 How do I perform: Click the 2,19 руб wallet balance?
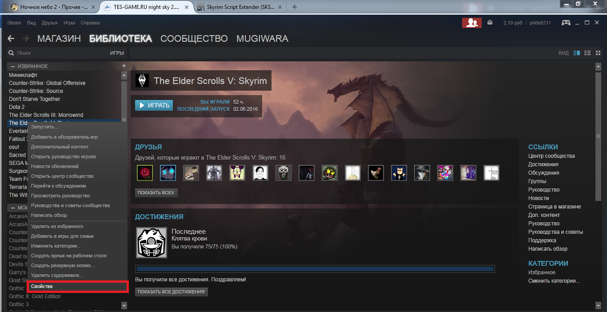coord(512,23)
